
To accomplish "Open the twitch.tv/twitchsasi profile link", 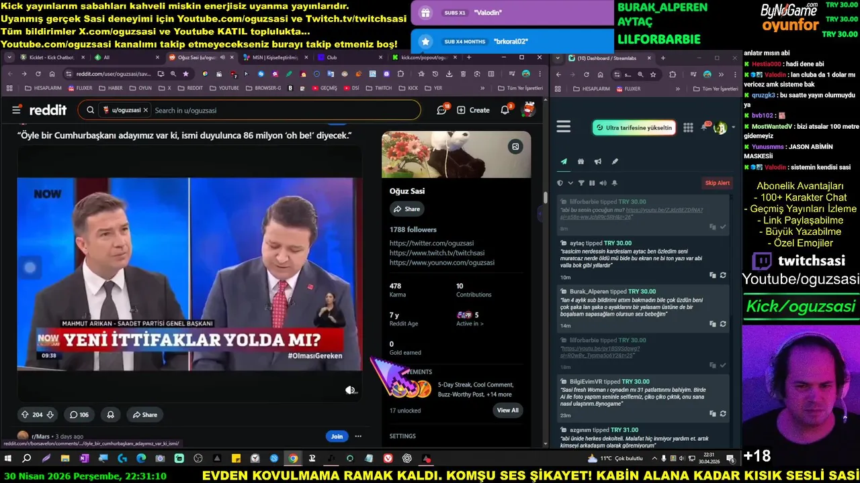I will (437, 253).
